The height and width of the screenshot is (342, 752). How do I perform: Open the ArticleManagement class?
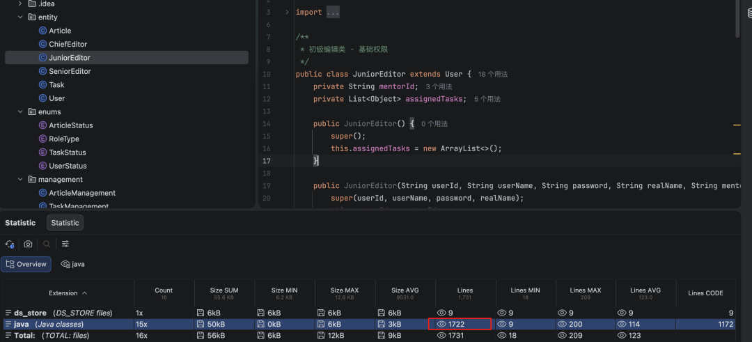pos(82,193)
